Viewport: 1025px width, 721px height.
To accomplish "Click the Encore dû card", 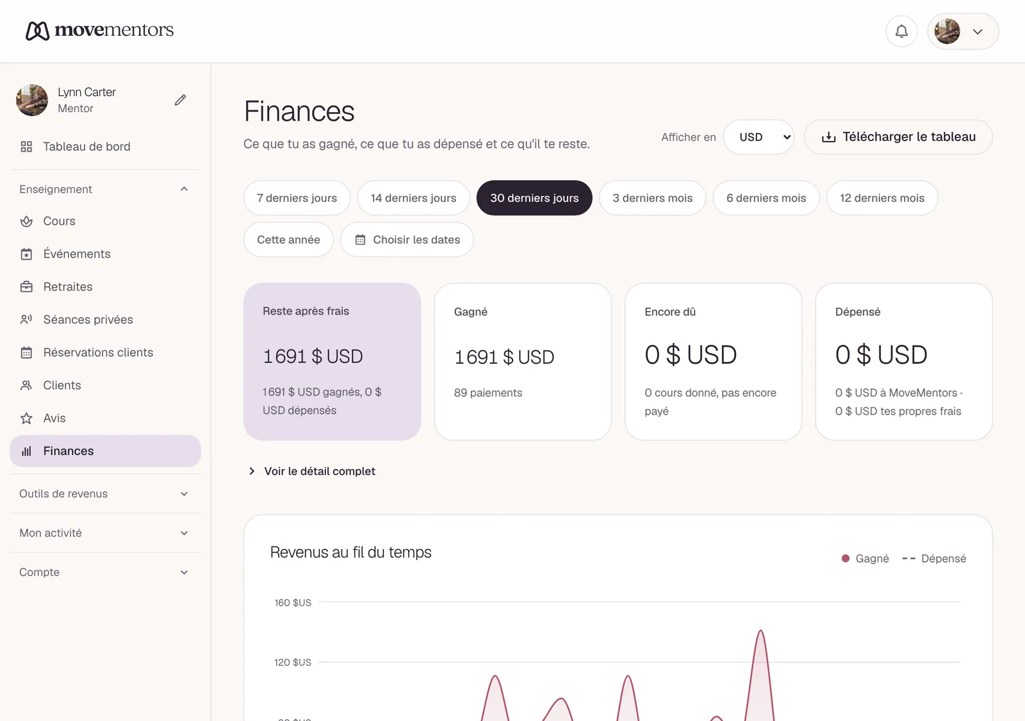I will (x=713, y=361).
